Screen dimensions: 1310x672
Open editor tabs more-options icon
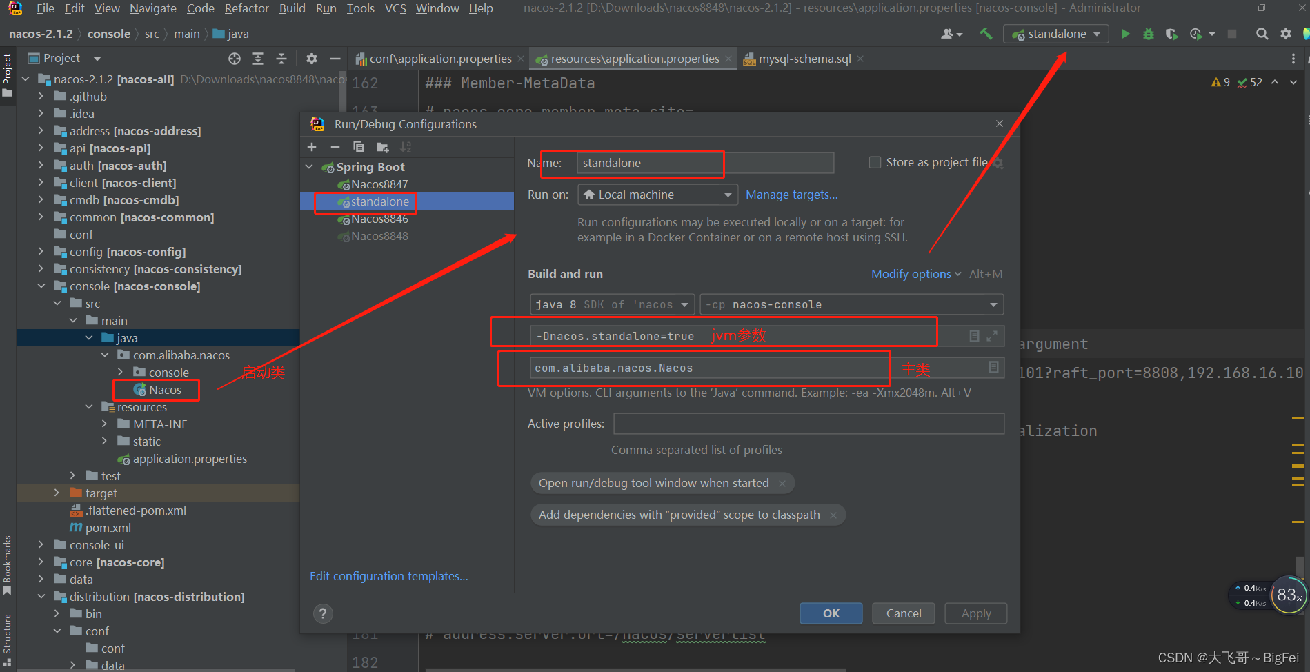1293,59
